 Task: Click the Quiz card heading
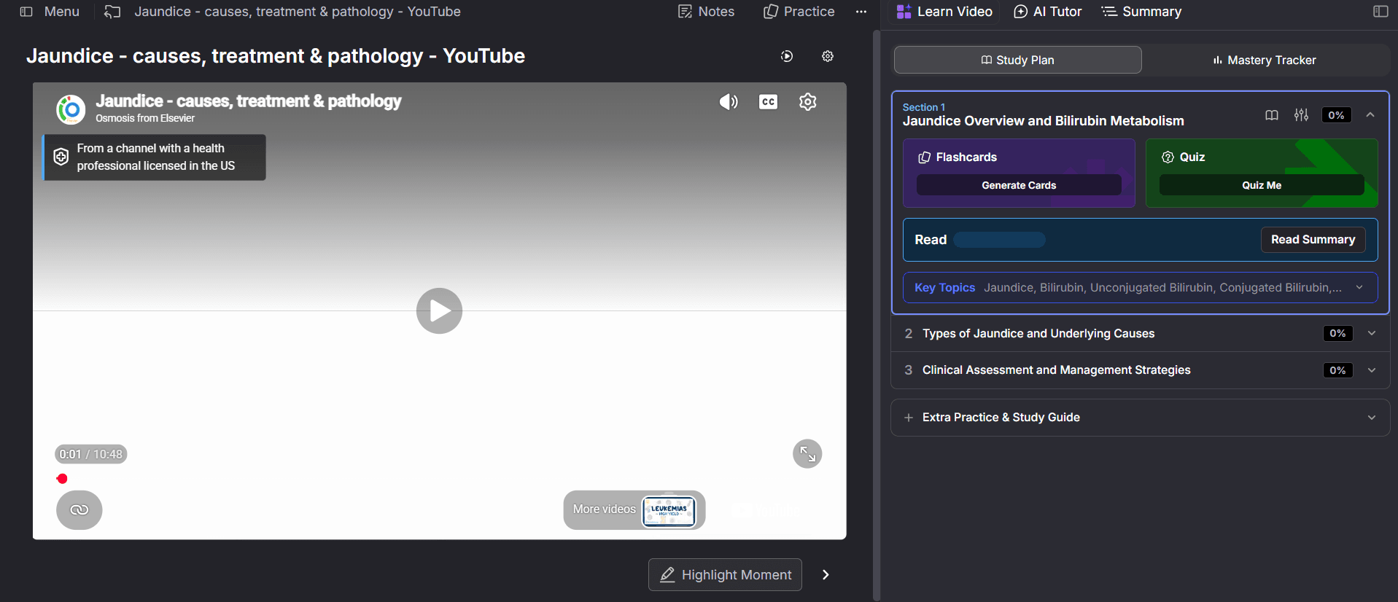point(1192,157)
